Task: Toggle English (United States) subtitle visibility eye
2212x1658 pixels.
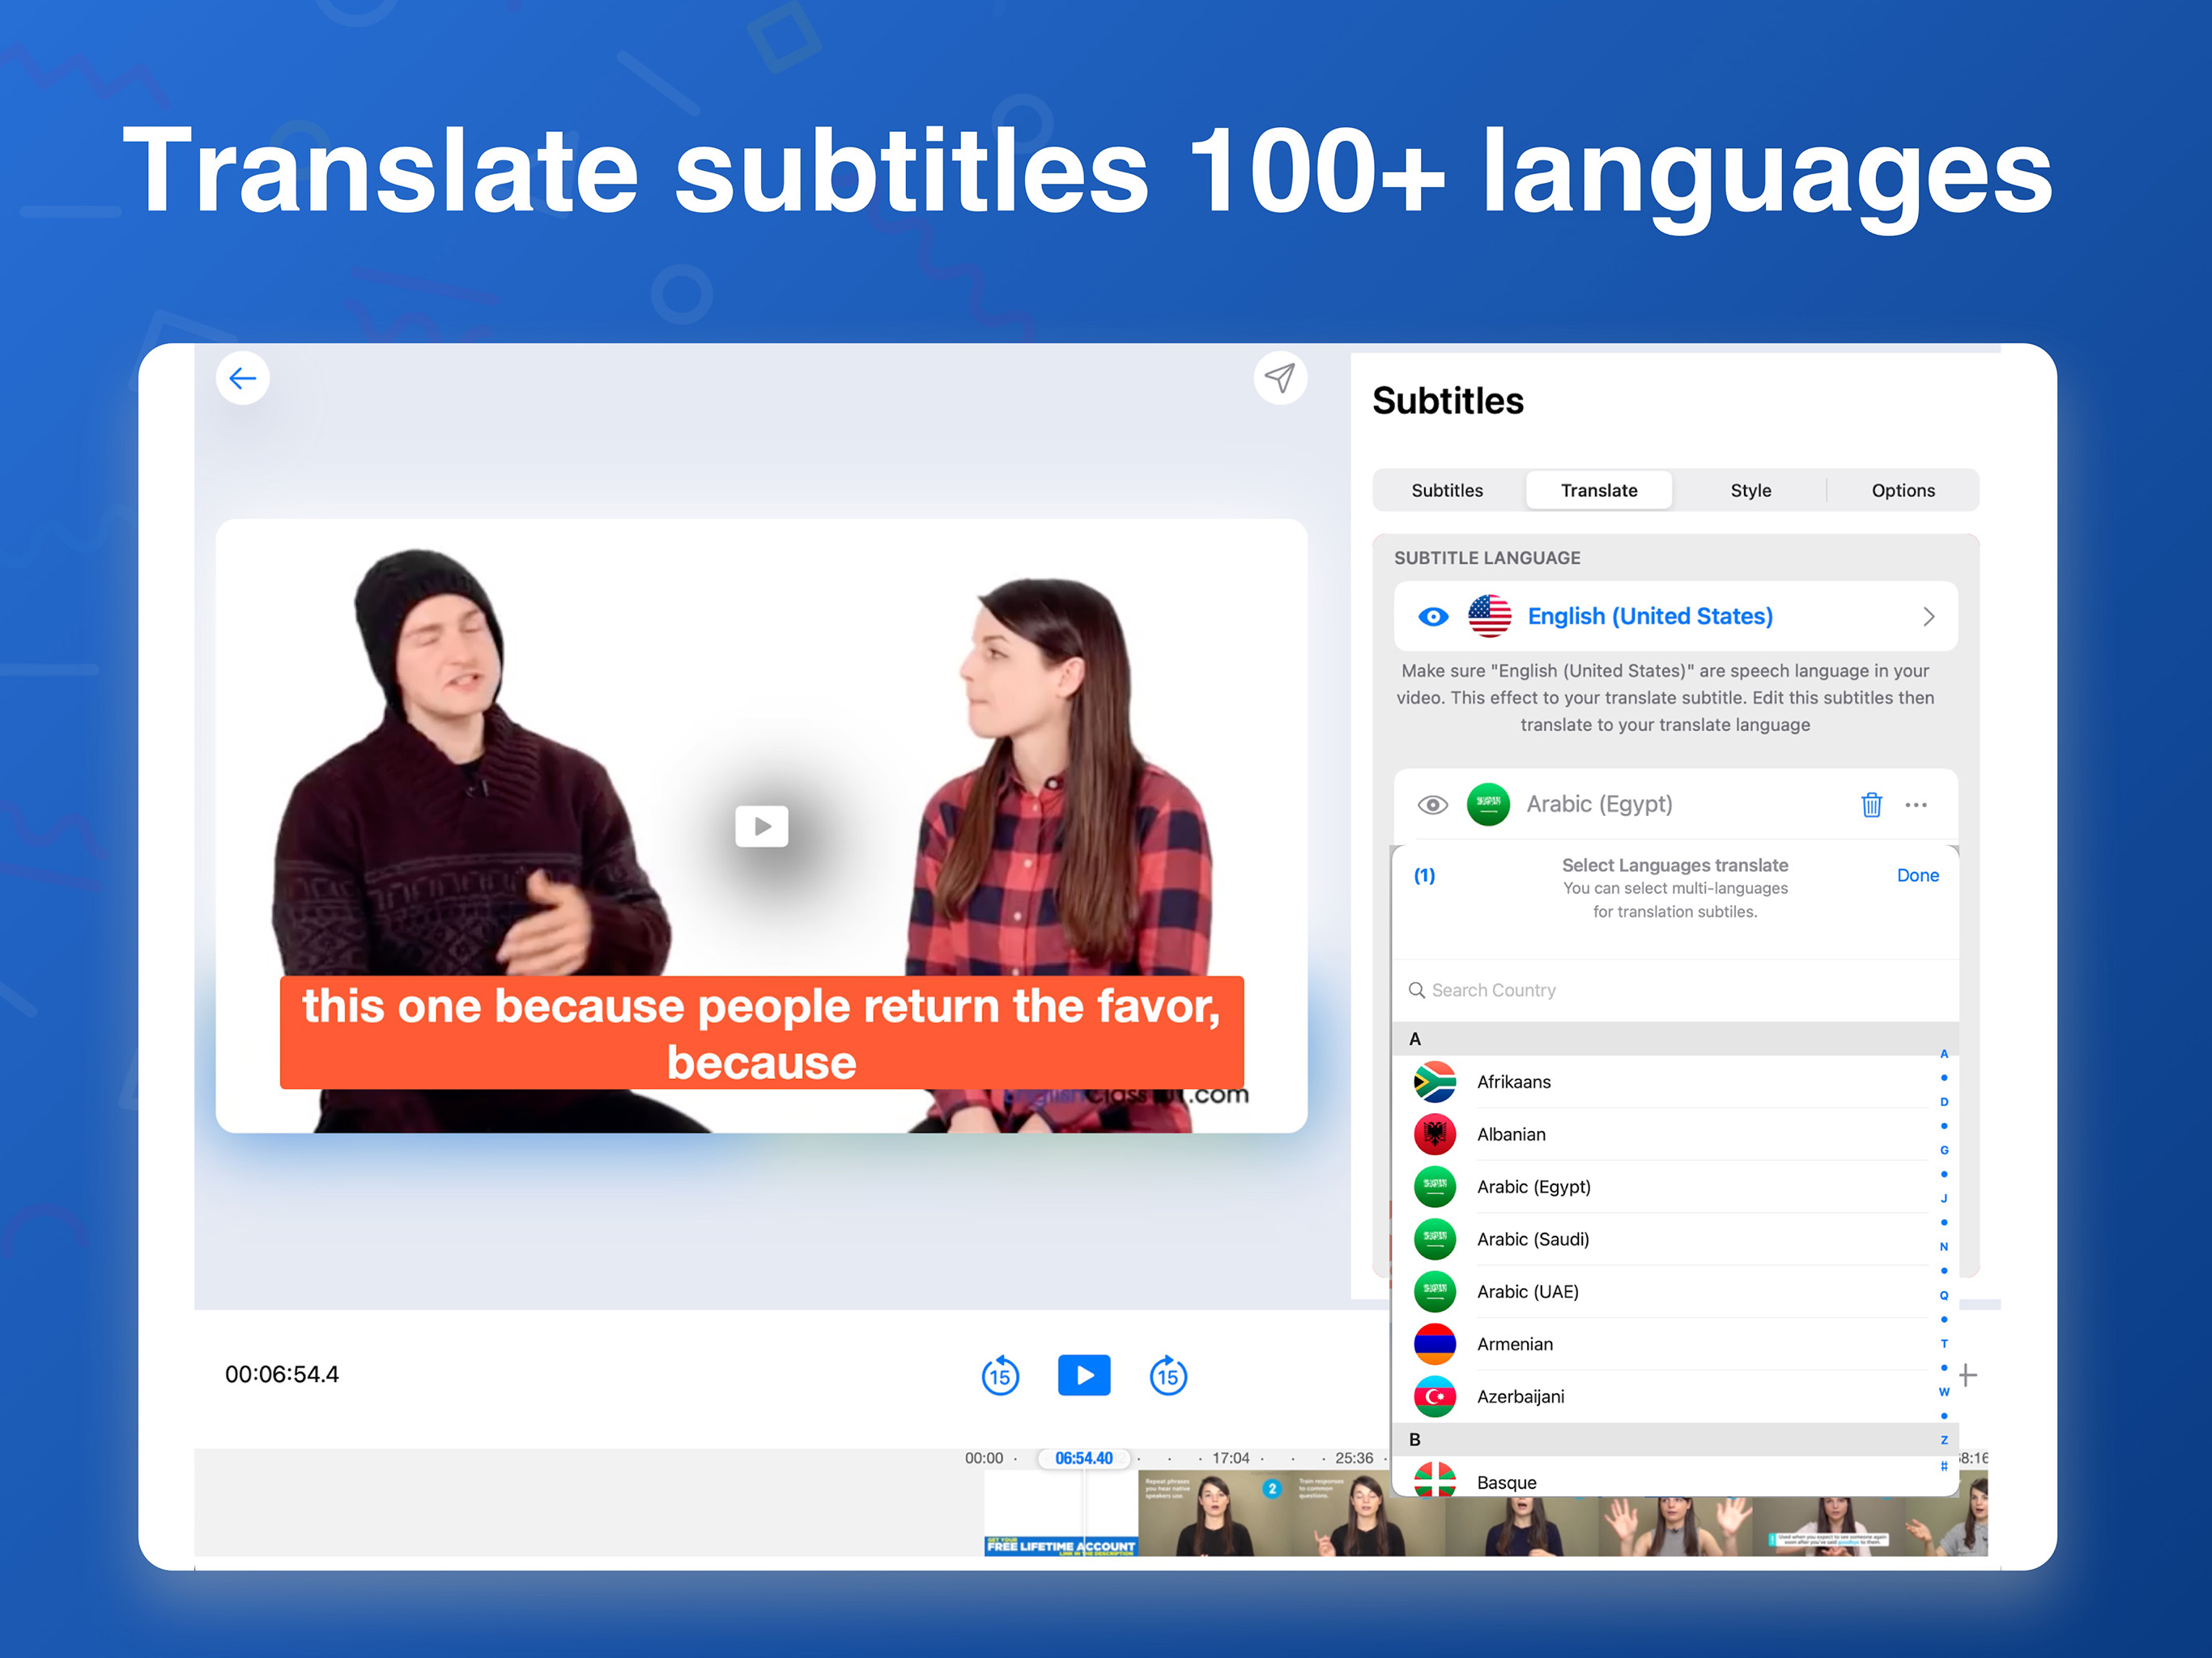Action: 1432,616
